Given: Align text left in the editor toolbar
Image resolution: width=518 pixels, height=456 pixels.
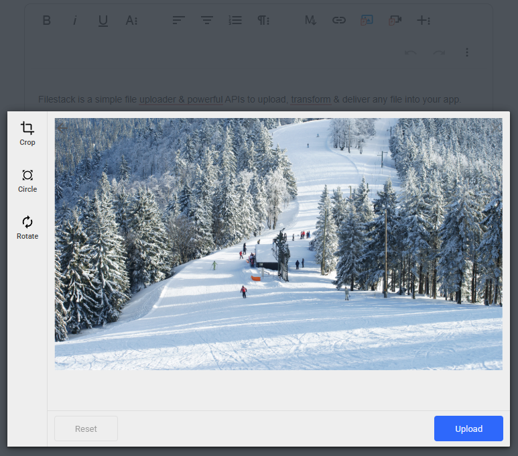Looking at the screenshot, I should click(178, 21).
